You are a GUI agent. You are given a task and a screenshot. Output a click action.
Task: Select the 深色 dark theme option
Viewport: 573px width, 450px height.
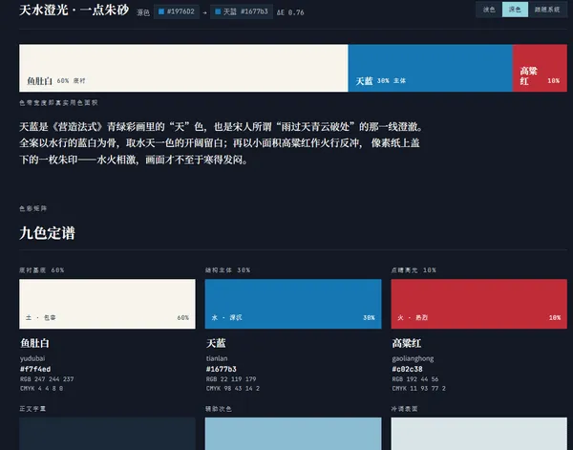coord(515,10)
